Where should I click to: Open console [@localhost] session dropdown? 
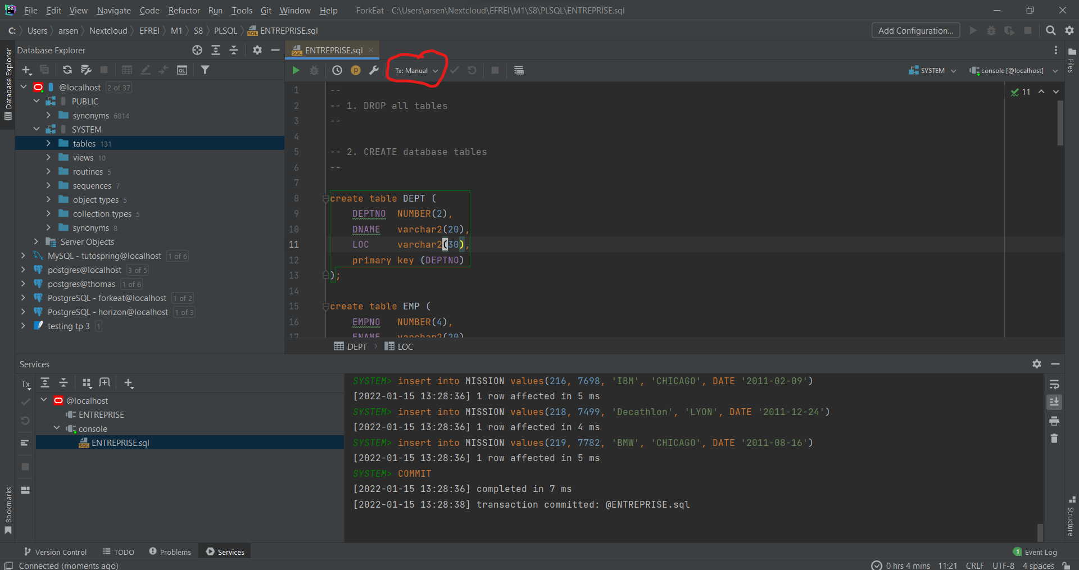(x=1013, y=71)
